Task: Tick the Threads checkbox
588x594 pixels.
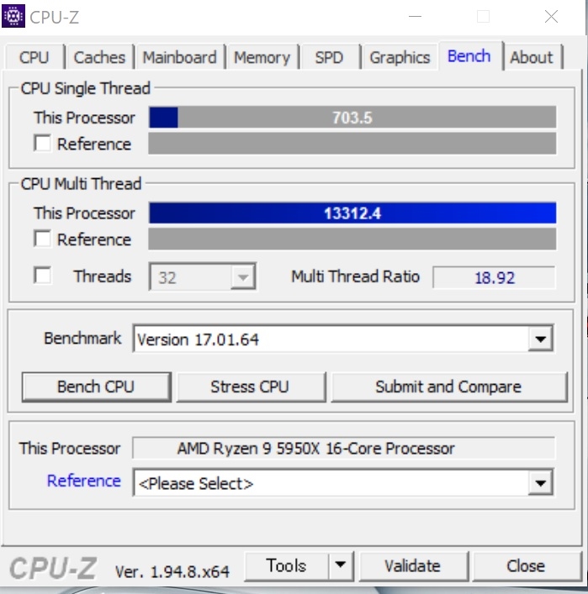Action: (42, 275)
